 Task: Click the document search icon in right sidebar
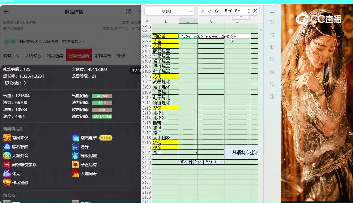pos(272,84)
